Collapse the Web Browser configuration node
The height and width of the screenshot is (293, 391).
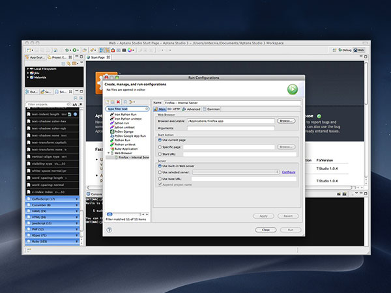[108, 153]
